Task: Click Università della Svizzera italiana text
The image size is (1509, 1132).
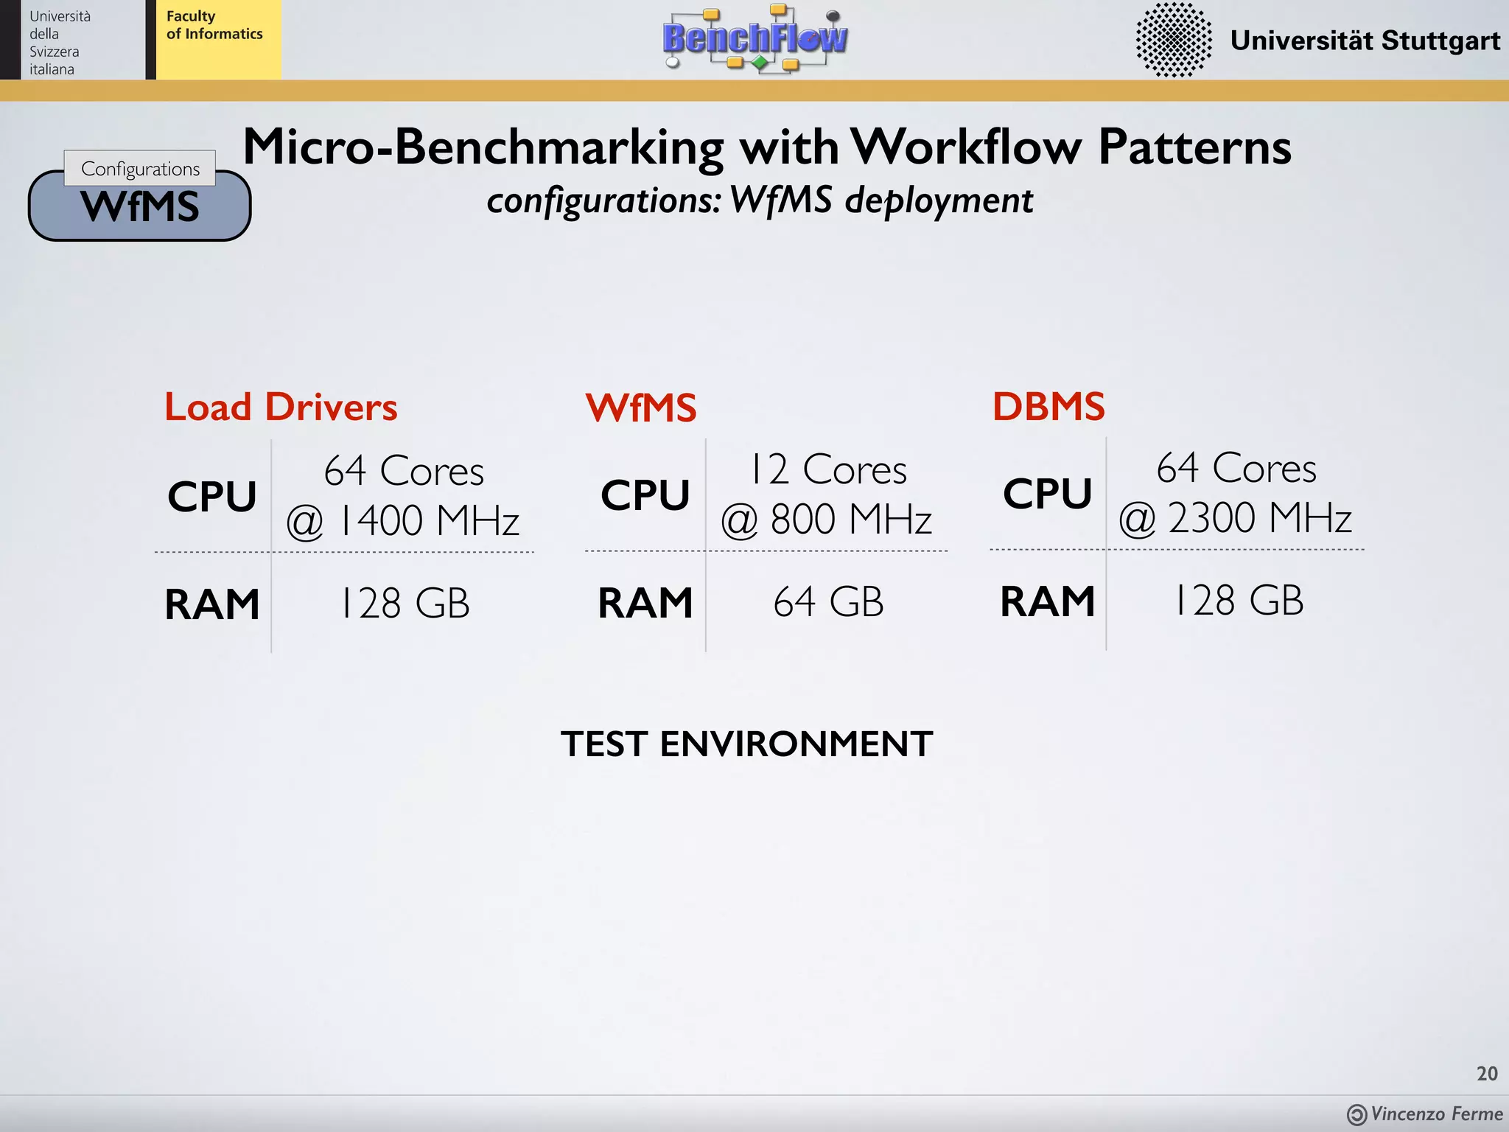Action: (60, 43)
